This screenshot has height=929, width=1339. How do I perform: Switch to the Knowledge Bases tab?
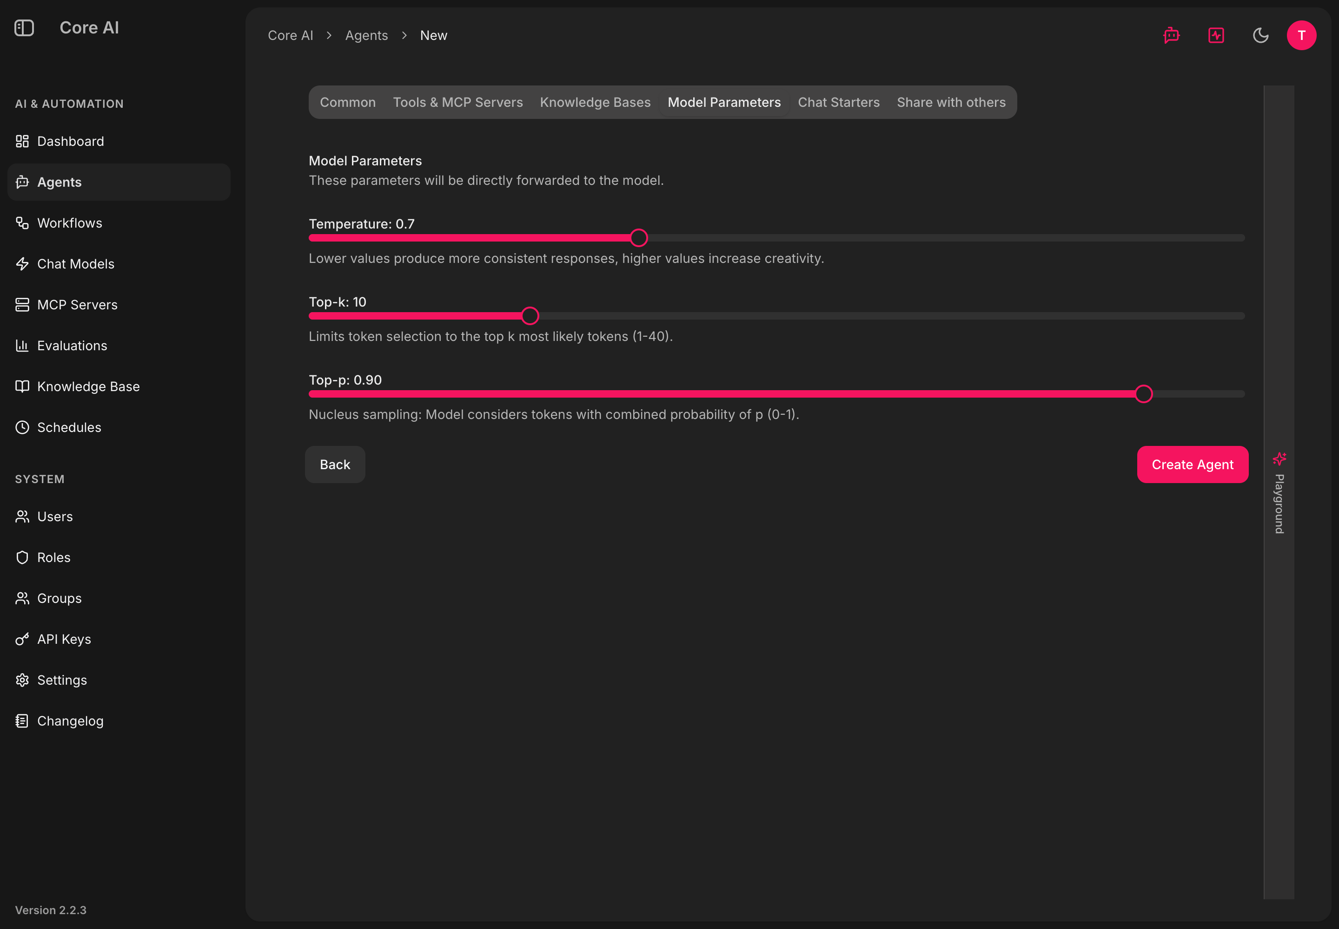point(595,103)
